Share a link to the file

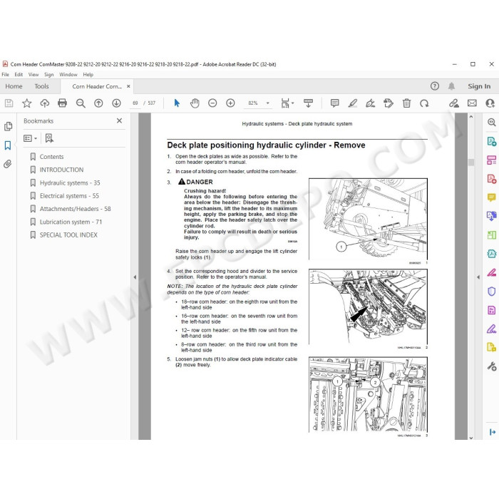tap(454, 103)
